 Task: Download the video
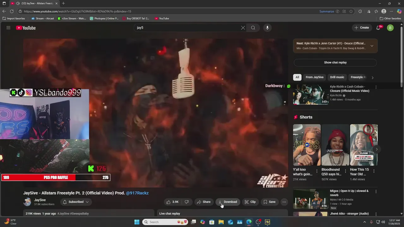click(228, 202)
